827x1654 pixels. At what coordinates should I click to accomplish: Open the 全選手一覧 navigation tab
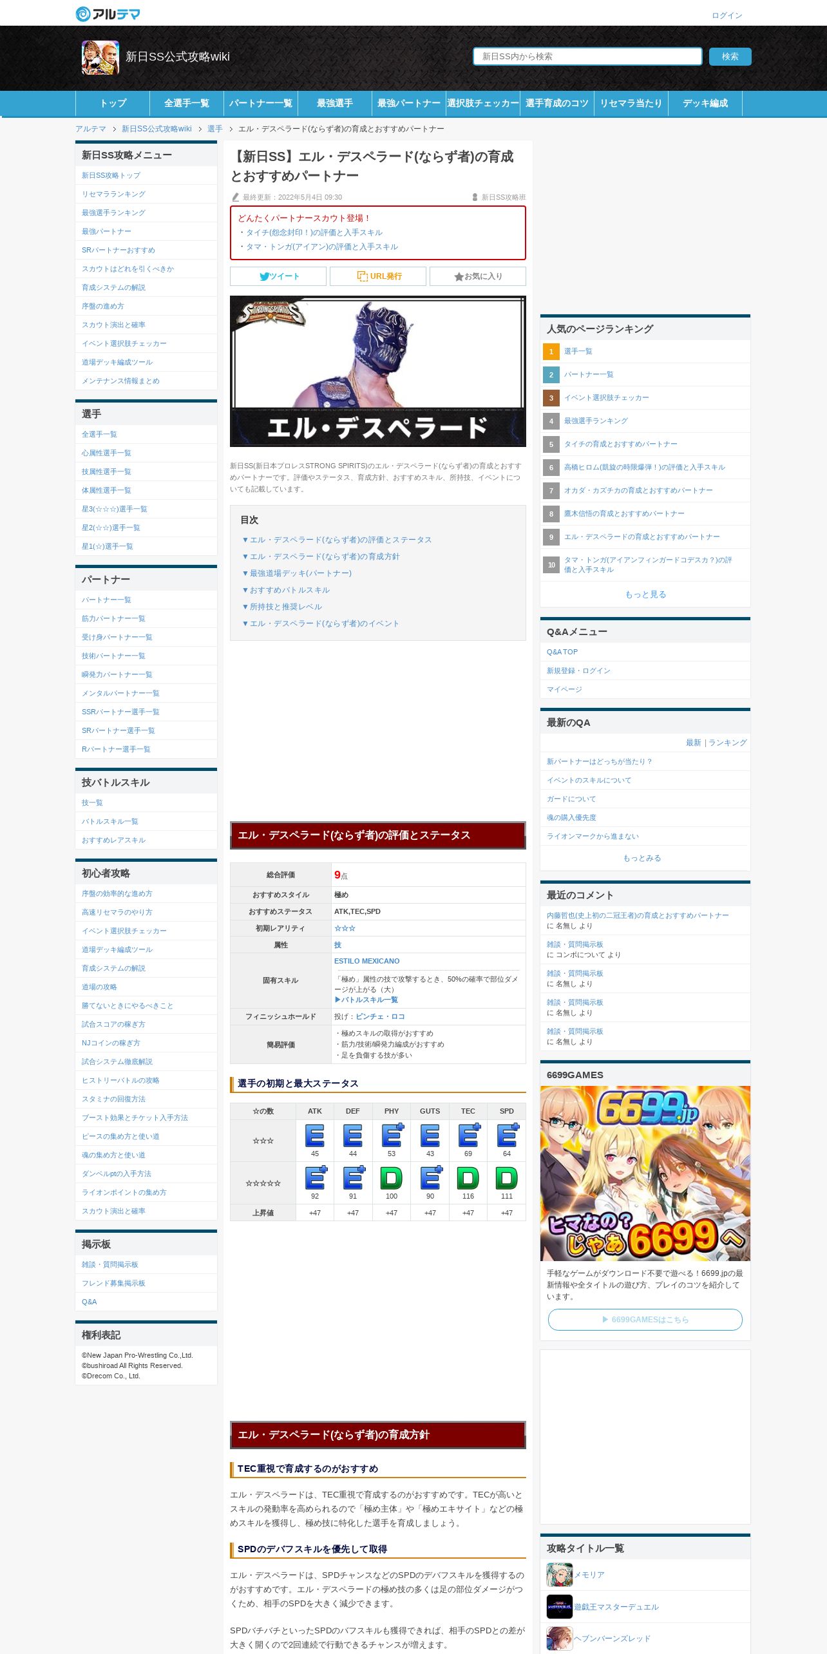pyautogui.click(x=187, y=103)
